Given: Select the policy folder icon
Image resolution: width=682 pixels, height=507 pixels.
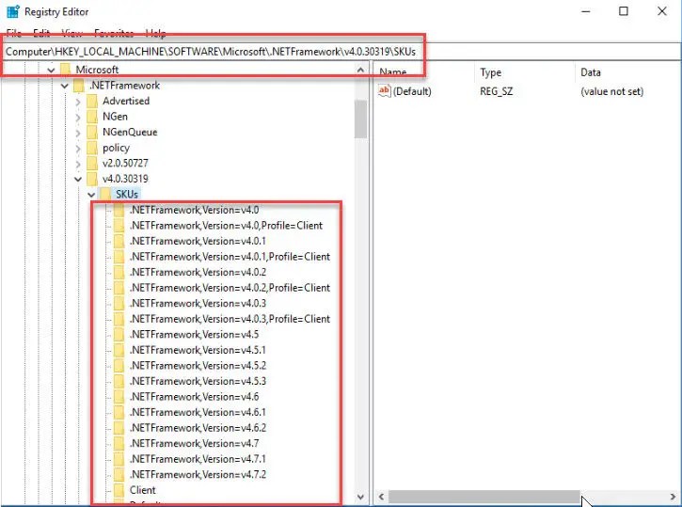Looking at the screenshot, I should [x=92, y=148].
